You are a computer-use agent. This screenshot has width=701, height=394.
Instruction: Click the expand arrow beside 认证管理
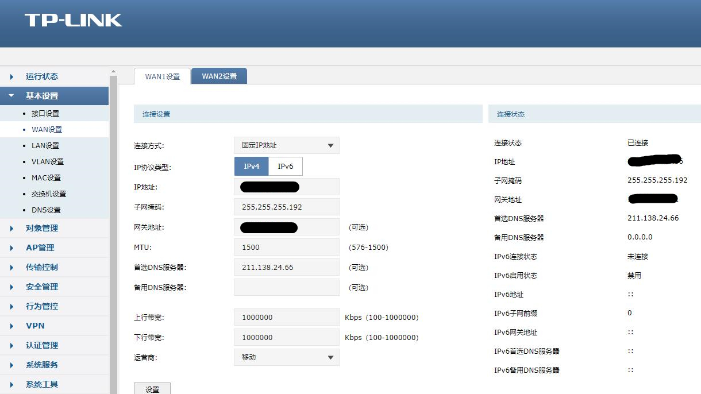pos(10,345)
